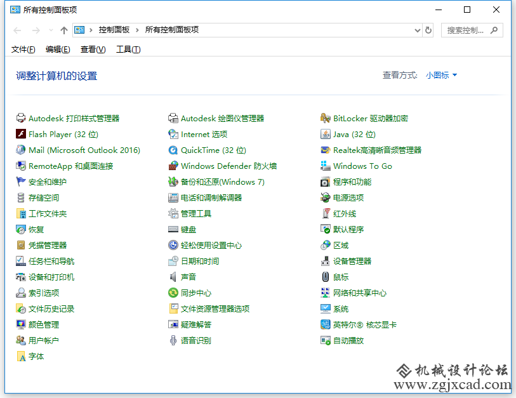Open the 工具(T) menu
Image resolution: width=516 pixels, height=398 pixels.
point(128,50)
